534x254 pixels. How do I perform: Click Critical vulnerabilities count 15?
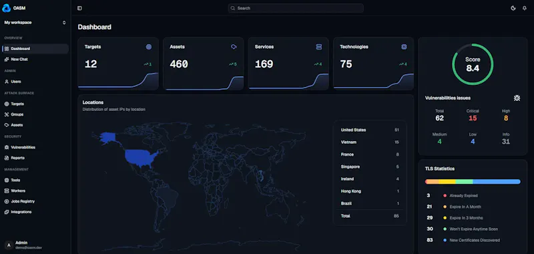[x=473, y=118]
